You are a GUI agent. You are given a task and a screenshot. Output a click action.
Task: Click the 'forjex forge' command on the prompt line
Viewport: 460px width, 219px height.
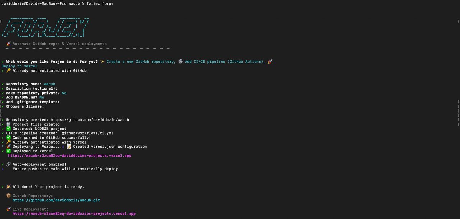[100, 3]
